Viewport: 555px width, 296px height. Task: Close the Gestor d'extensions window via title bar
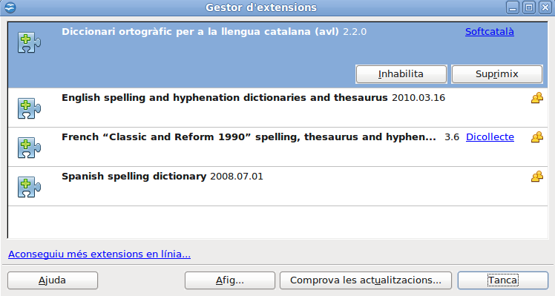click(x=545, y=7)
